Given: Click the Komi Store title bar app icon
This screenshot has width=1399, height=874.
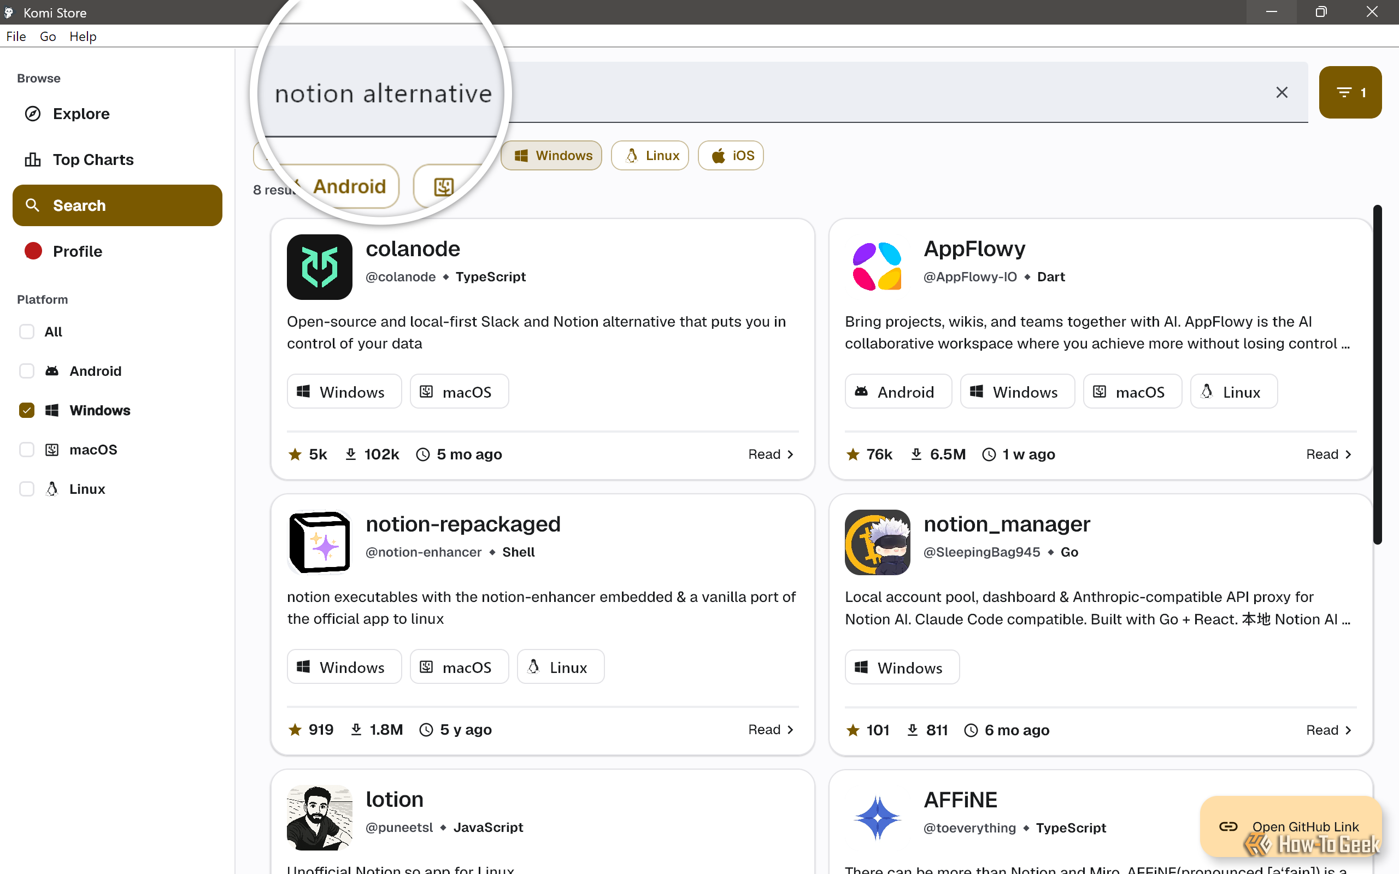Looking at the screenshot, I should 9,12.
